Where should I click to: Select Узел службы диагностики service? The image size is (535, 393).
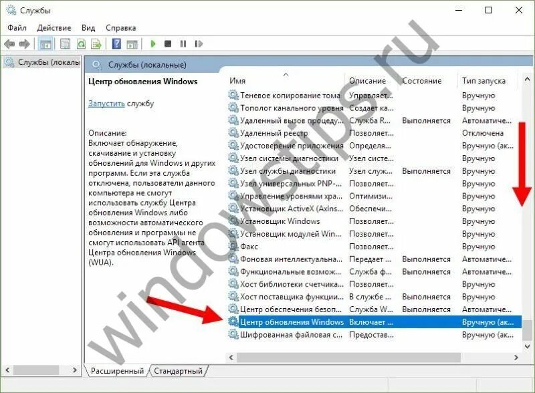pyautogui.click(x=374, y=171)
